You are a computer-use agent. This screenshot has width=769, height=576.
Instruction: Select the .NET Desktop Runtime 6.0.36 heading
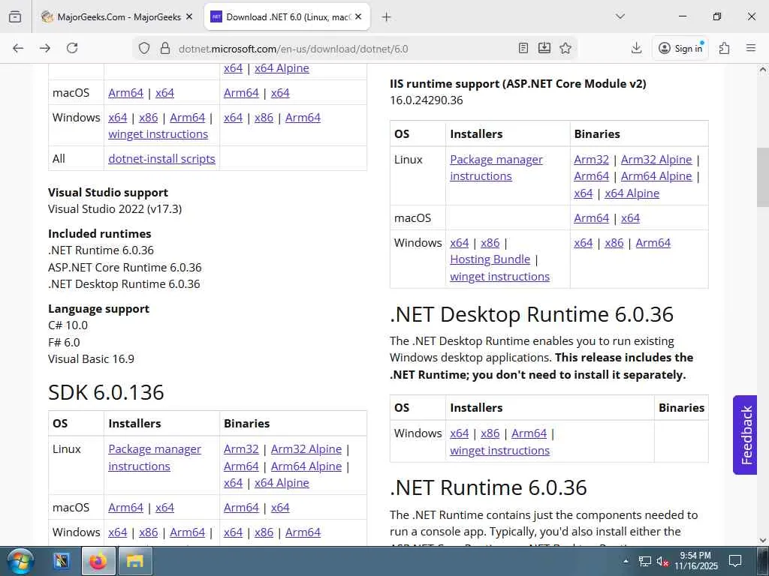click(x=532, y=314)
